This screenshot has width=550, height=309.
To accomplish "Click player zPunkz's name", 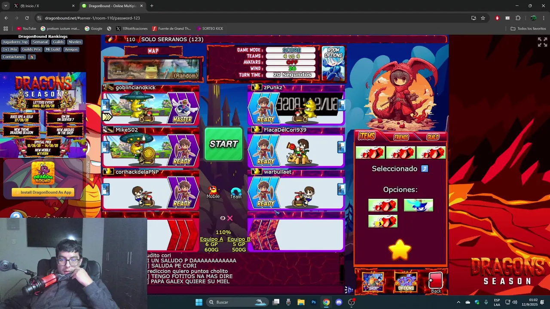I will point(273,88).
